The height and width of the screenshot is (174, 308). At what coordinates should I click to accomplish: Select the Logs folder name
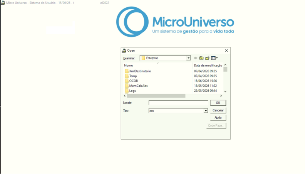[132, 91]
